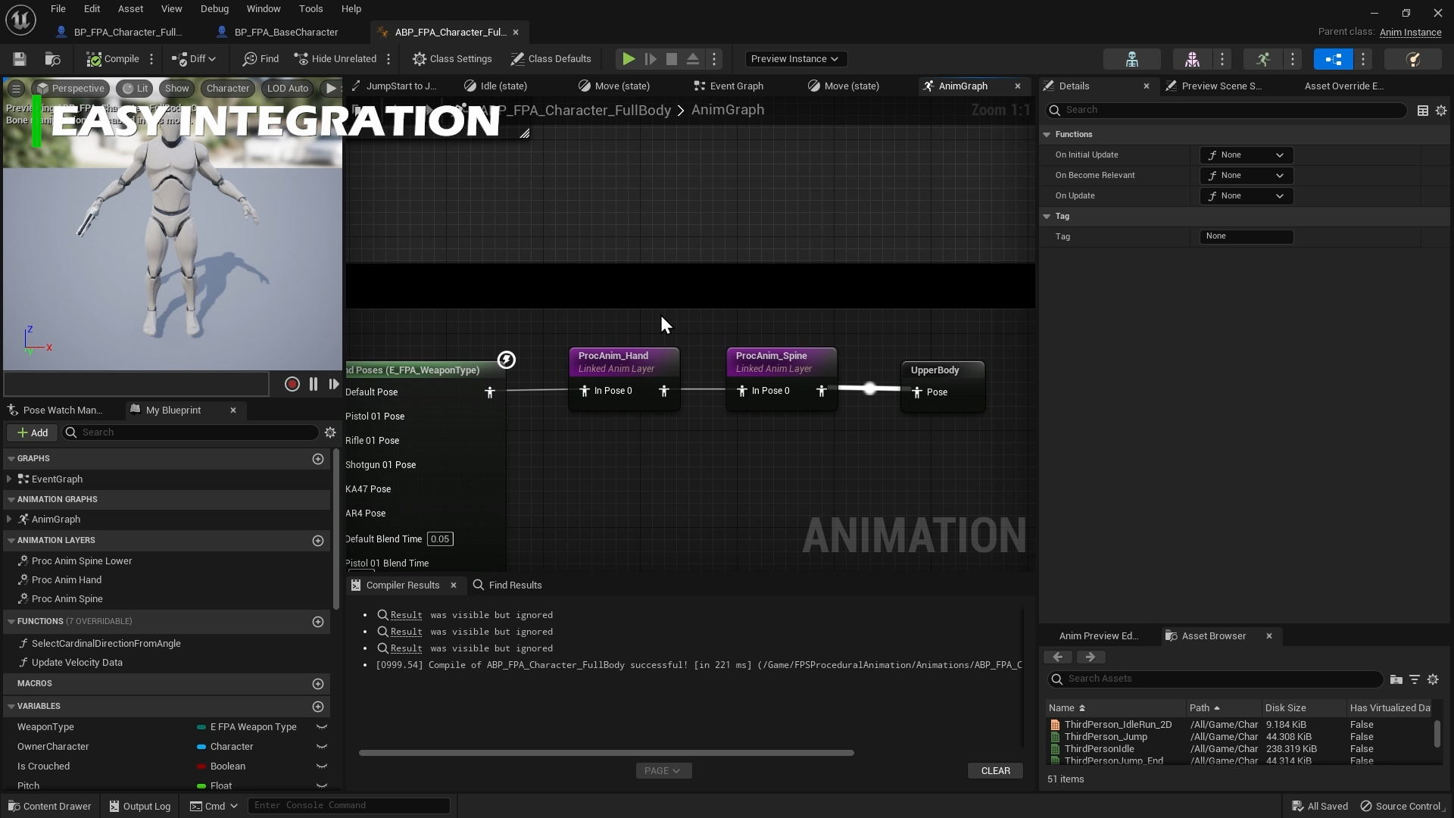Image resolution: width=1454 pixels, height=818 pixels.
Task: Open Class Settings
Action: point(452,58)
